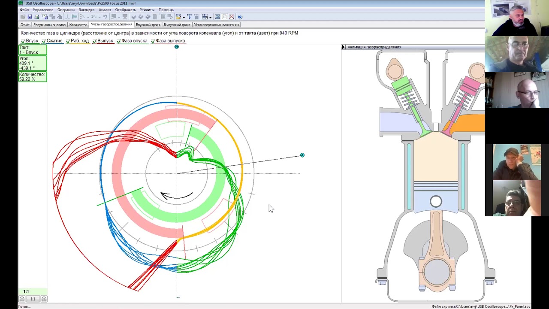The height and width of the screenshot is (309, 549).
Task: Open the Угол опережения зажигания tab
Action: coord(217,25)
